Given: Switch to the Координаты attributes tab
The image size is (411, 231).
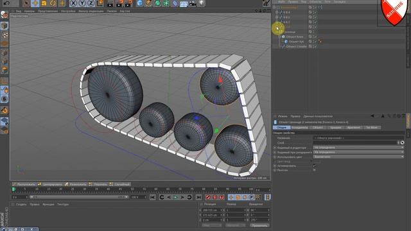Looking at the screenshot, I should point(300,128).
